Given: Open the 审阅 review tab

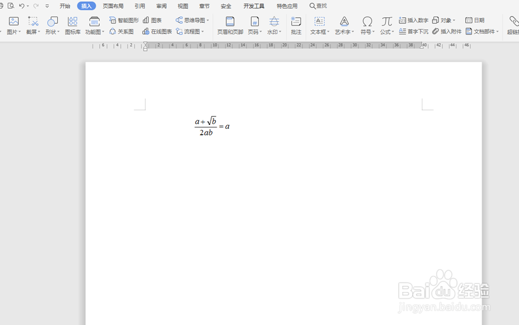Looking at the screenshot, I should [161, 6].
